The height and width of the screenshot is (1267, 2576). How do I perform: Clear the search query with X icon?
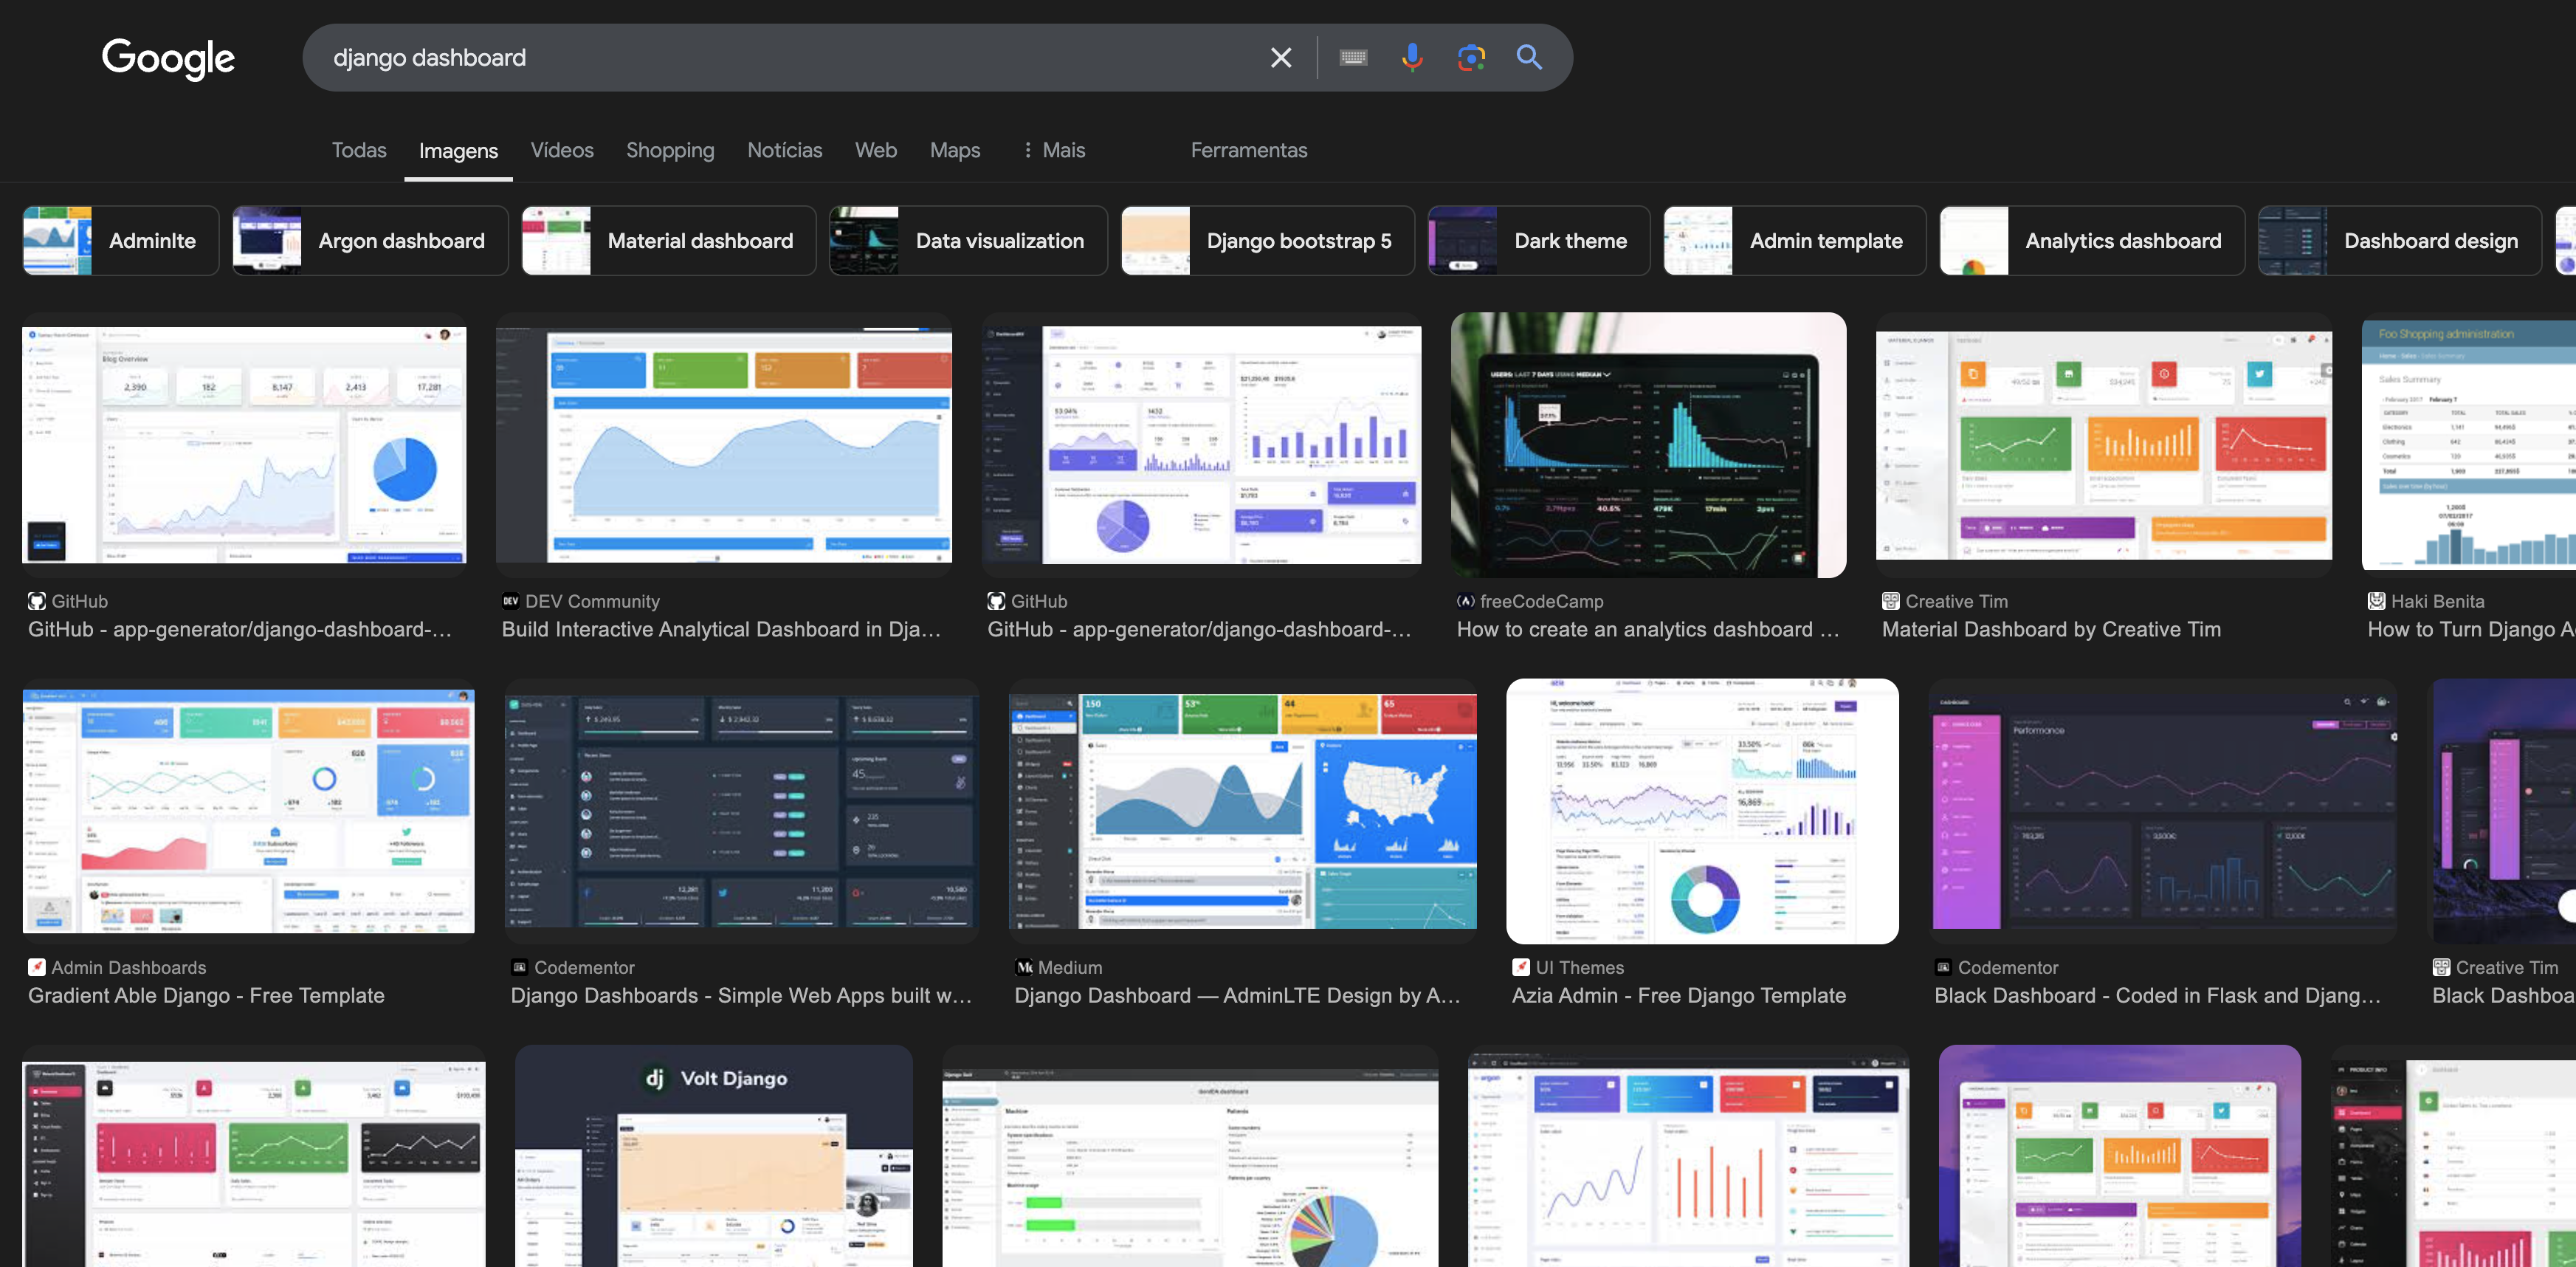pos(1281,58)
